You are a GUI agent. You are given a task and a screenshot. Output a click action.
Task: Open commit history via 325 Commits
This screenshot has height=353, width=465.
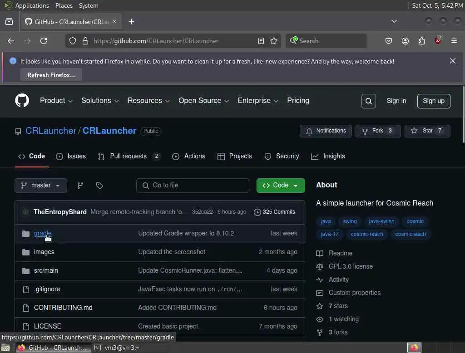coord(274,212)
